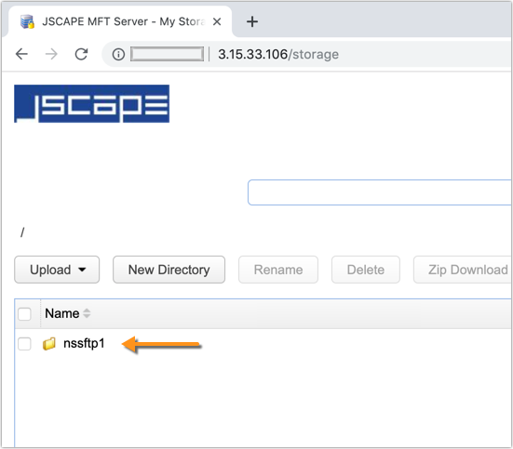513x449 pixels.
Task: Open the nssftp1 folder name
Action: (x=84, y=343)
